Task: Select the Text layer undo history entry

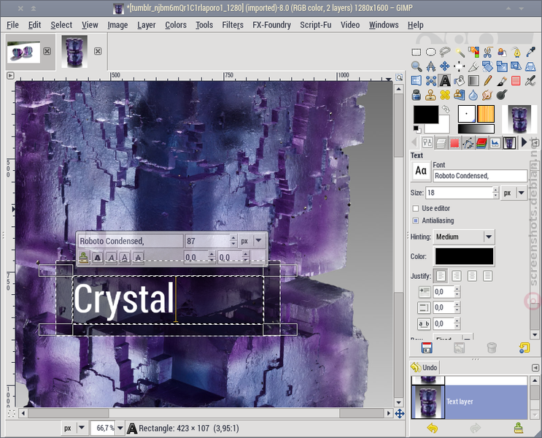Action: [x=469, y=401]
